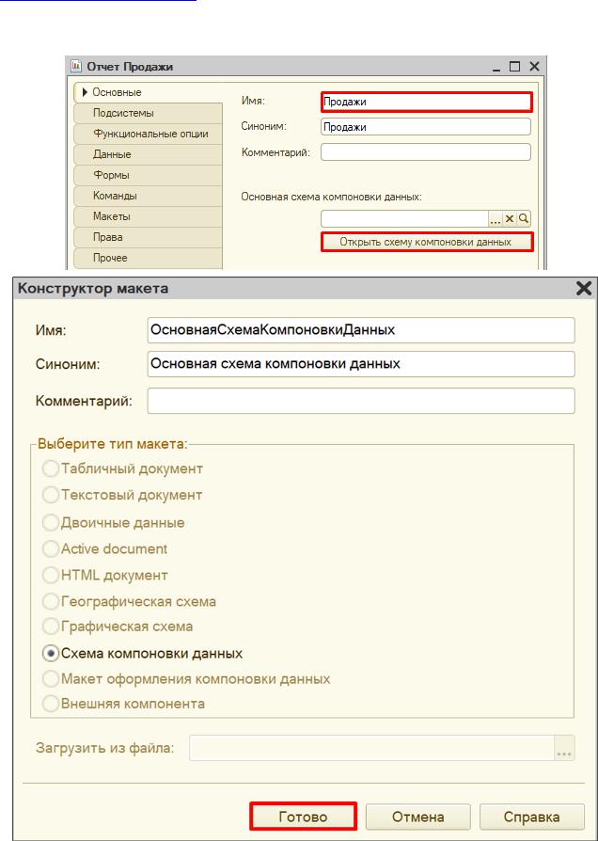Click the report window Комментарий field
Screen dimensions: 598x841
pyautogui.click(x=426, y=151)
